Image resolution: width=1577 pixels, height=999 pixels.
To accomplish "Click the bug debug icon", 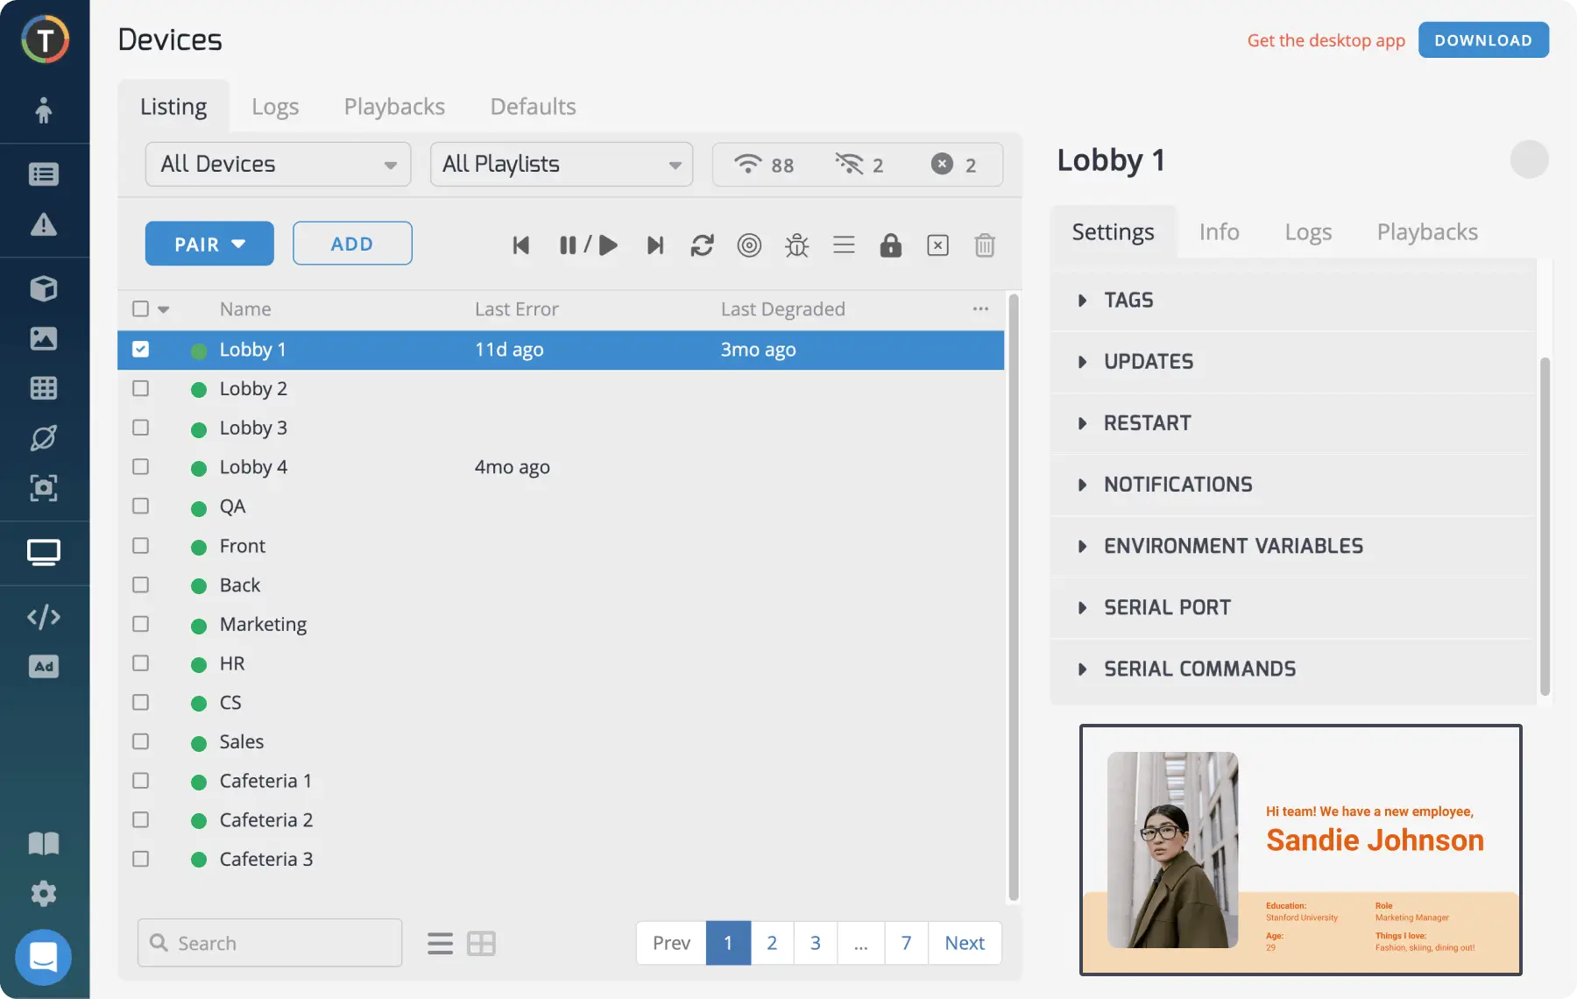I will pos(796,245).
